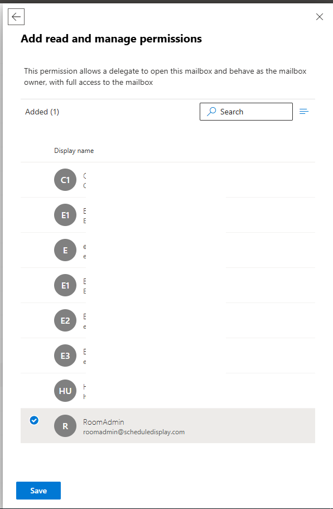Screen dimensions: 333x509
Task: Click the panel title heading
Action: coord(112,39)
